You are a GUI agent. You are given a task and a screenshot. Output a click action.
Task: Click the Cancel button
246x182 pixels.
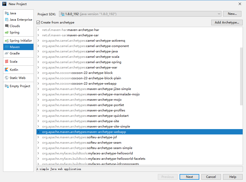(211, 177)
